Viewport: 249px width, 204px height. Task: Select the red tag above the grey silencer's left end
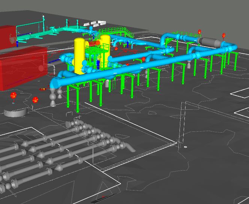pyautogui.click(x=199, y=32)
